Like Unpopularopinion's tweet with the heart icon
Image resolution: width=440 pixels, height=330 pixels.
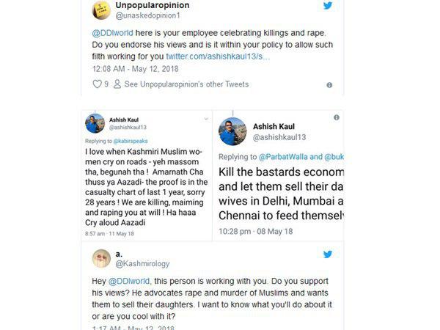pyautogui.click(x=97, y=84)
